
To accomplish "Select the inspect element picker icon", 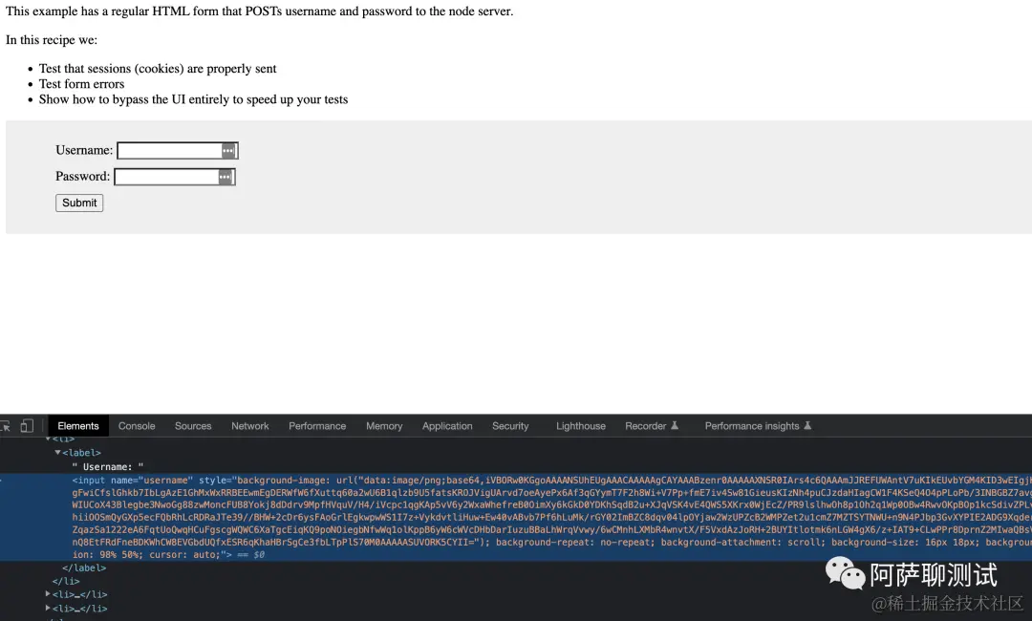I will pos(6,426).
